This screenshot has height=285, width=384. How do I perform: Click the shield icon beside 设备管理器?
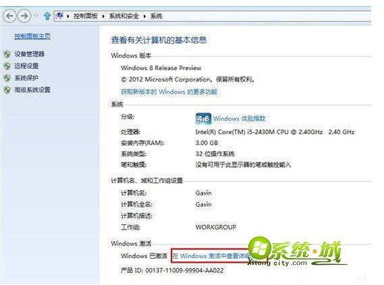pos(7,54)
